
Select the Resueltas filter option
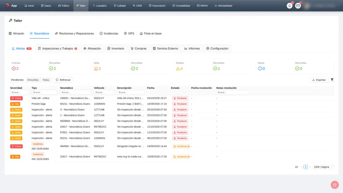[x=33, y=80]
